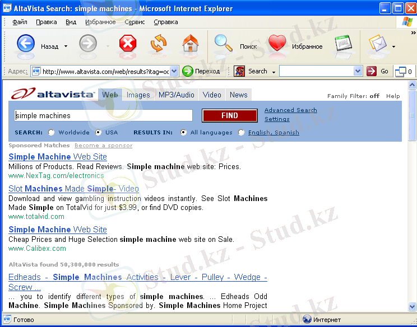
Task: Open the Файл menu
Action: click(20, 22)
